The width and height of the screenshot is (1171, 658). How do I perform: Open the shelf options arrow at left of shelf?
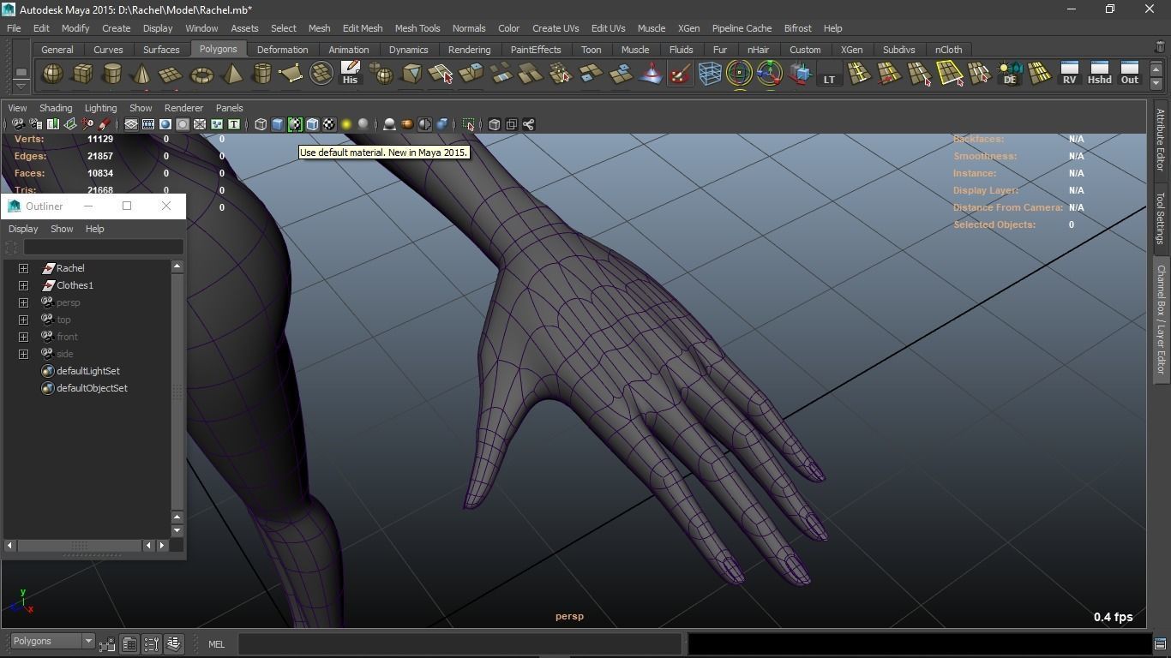point(21,85)
